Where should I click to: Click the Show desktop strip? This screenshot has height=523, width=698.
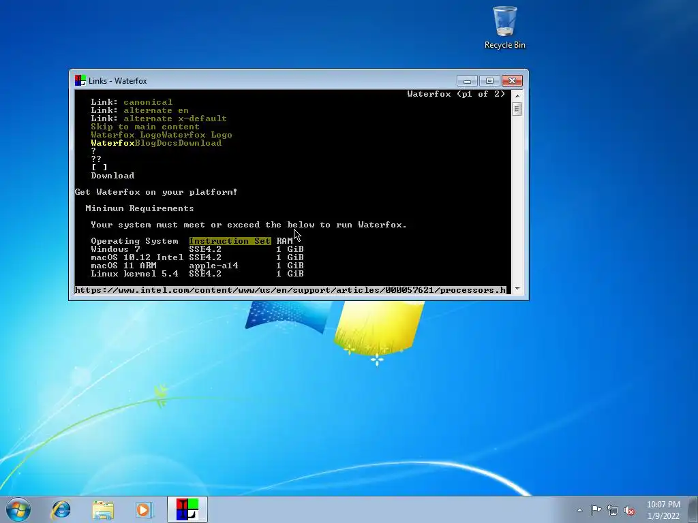tap(693, 509)
